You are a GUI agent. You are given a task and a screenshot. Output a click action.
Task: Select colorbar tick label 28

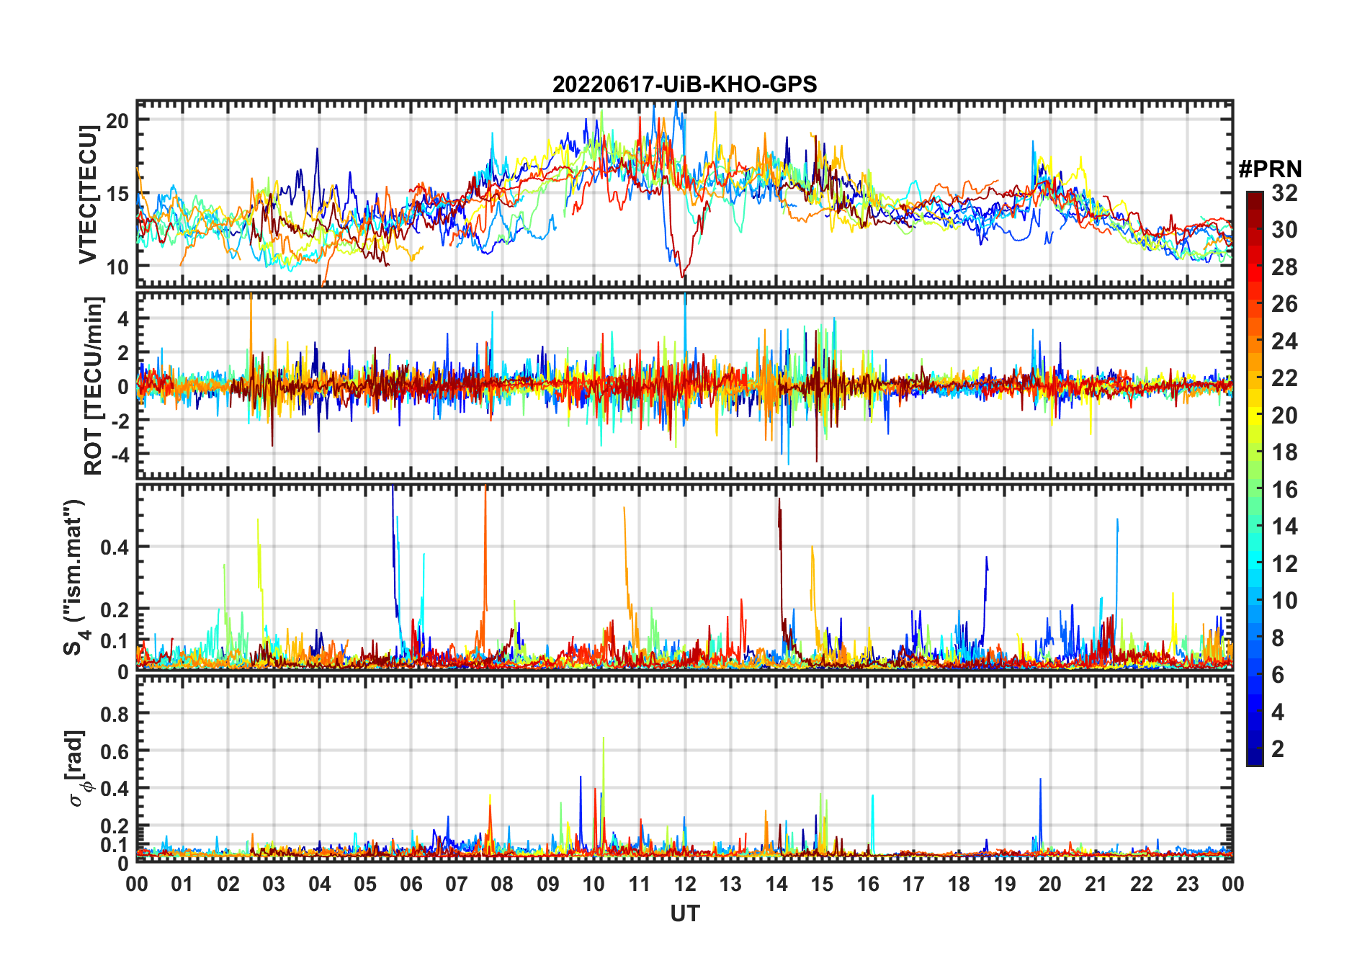[1284, 267]
